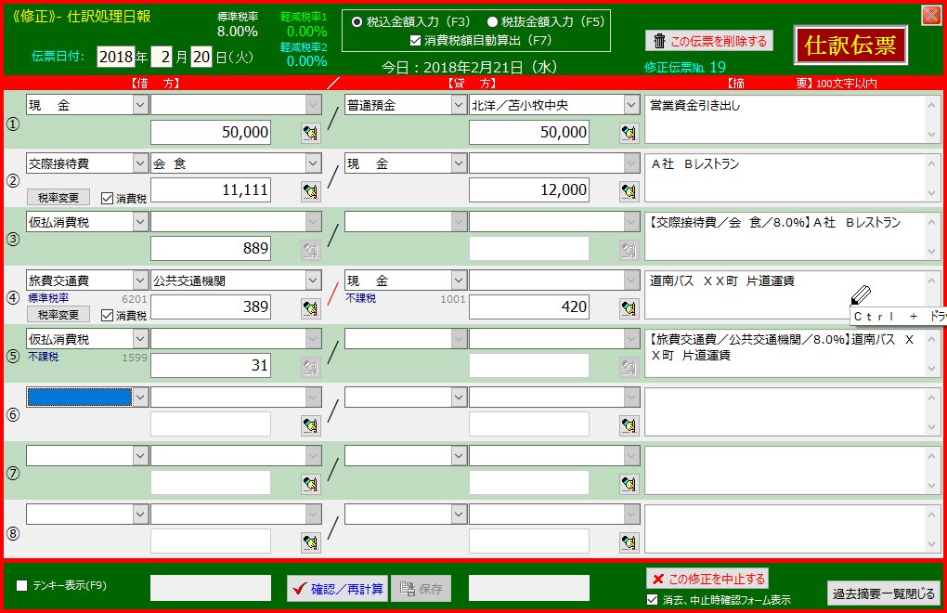The width and height of the screenshot is (947, 613).
Task: Open the 交際接待費 debit account dropdown
Action: (x=139, y=163)
